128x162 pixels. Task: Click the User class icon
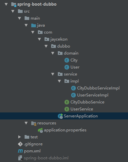[67, 67]
